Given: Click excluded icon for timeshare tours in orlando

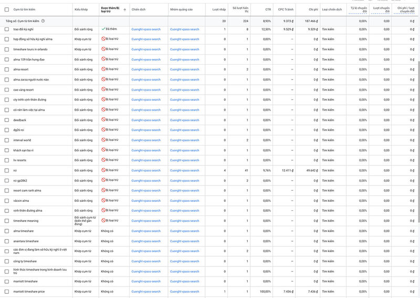Looking at the screenshot, I should (103, 49).
